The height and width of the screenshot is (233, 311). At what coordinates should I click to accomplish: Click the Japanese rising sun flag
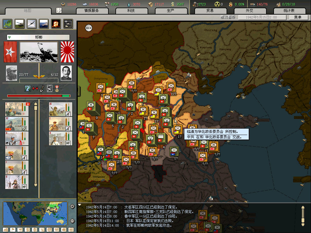click(67, 52)
